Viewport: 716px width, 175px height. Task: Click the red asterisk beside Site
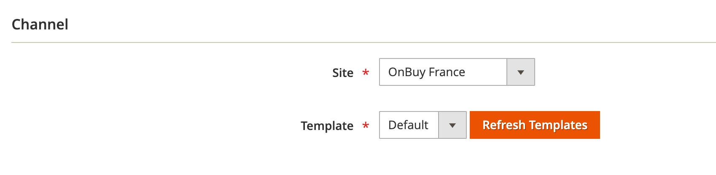pyautogui.click(x=366, y=72)
